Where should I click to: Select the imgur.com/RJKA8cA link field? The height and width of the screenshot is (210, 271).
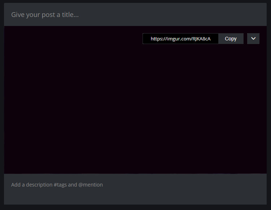(180, 39)
